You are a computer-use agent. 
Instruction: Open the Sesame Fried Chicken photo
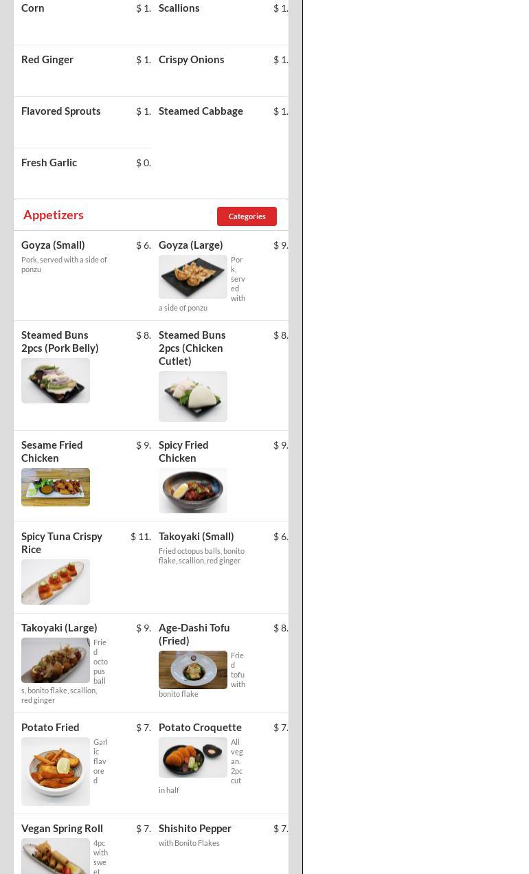coord(56,487)
